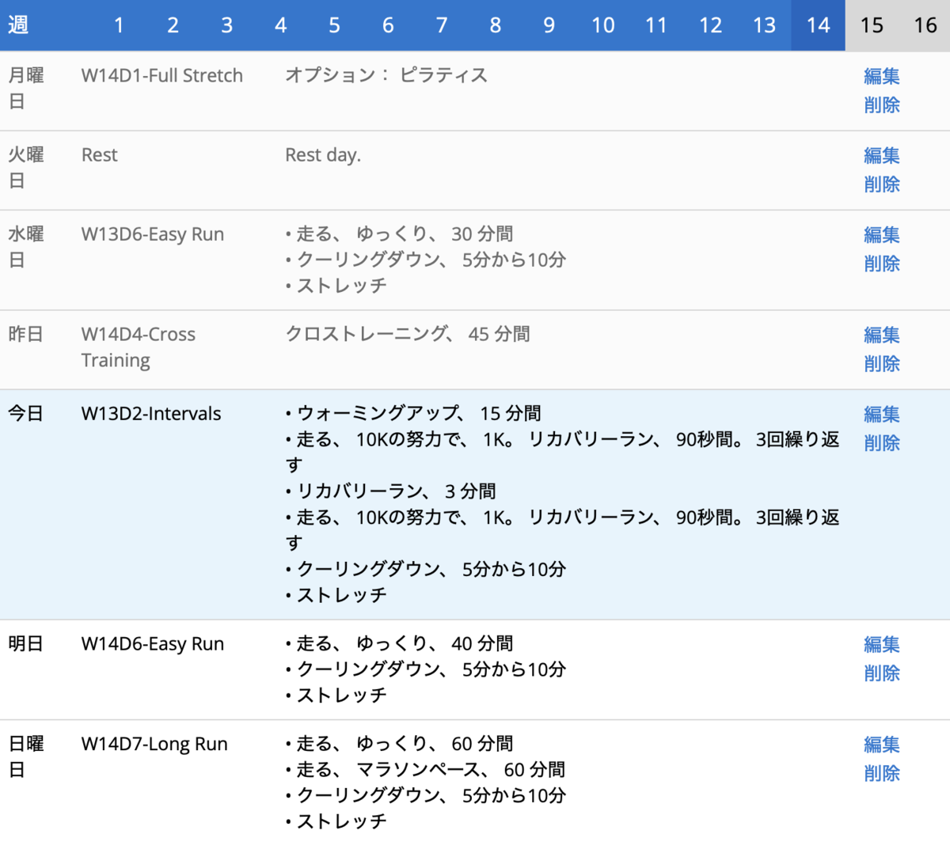The width and height of the screenshot is (950, 853).
Task: Click 編集 for W13D2-Intervals
Action: [882, 414]
